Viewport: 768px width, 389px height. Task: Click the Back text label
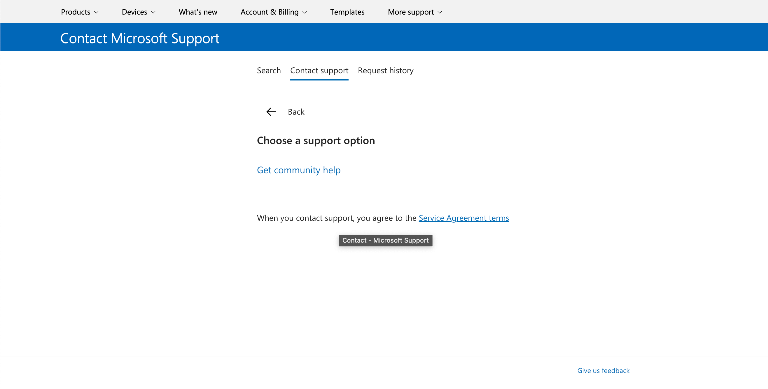pos(296,112)
